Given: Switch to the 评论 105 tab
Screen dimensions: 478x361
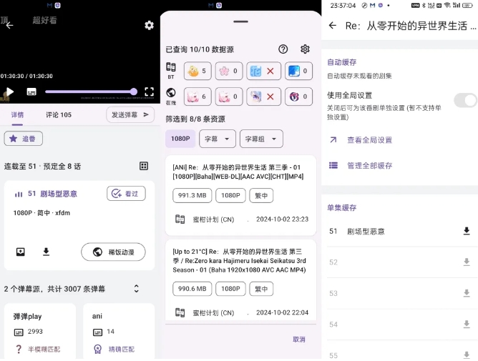Looking at the screenshot, I should tap(59, 114).
